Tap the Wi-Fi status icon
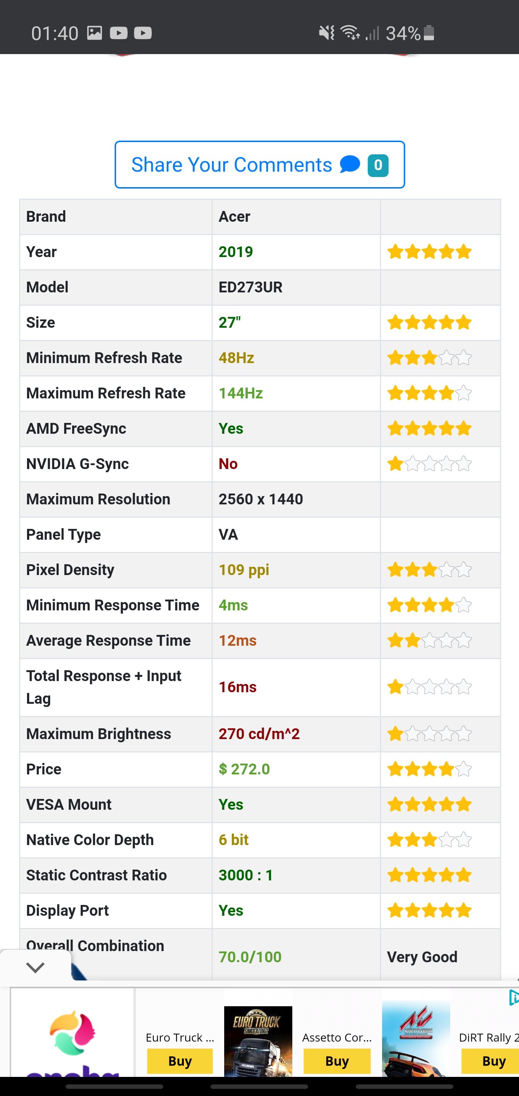Image resolution: width=519 pixels, height=1096 pixels. [350, 33]
